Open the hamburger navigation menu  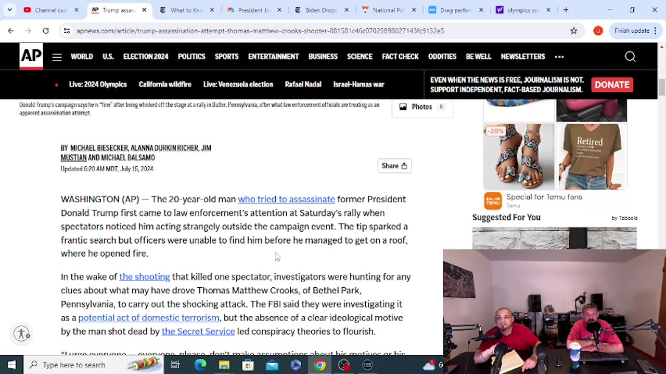57,57
